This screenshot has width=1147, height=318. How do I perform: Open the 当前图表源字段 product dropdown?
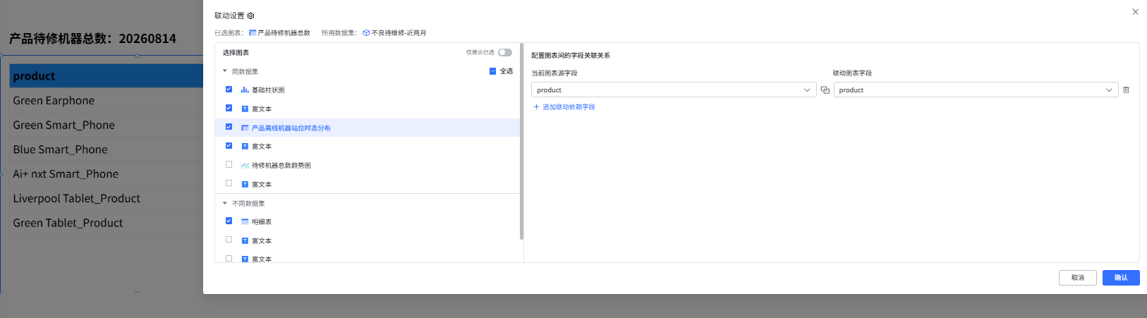point(674,90)
